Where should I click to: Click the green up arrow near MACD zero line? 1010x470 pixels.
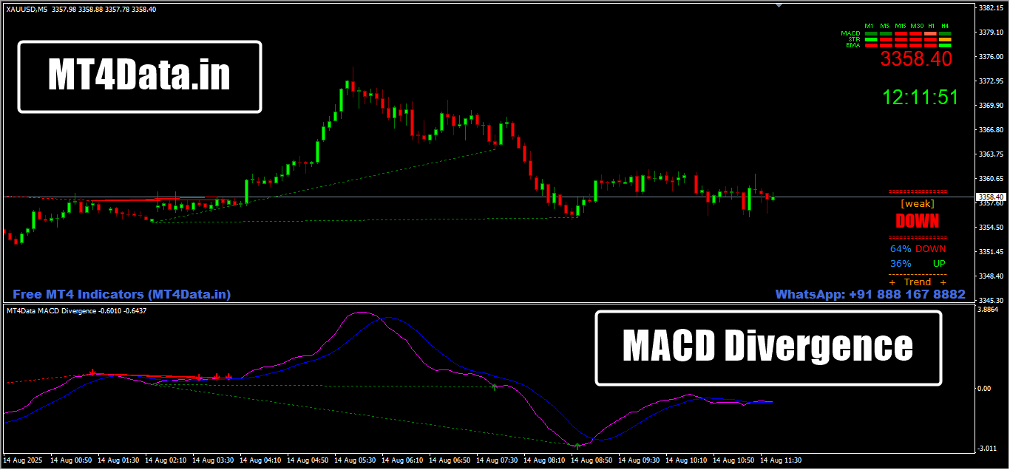tap(494, 386)
